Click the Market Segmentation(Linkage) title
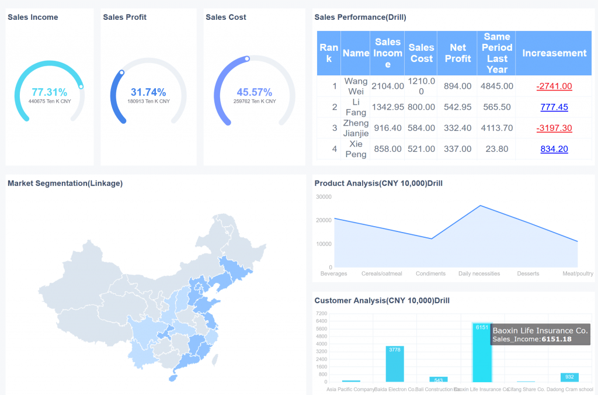The height and width of the screenshot is (395, 598). [x=65, y=183]
